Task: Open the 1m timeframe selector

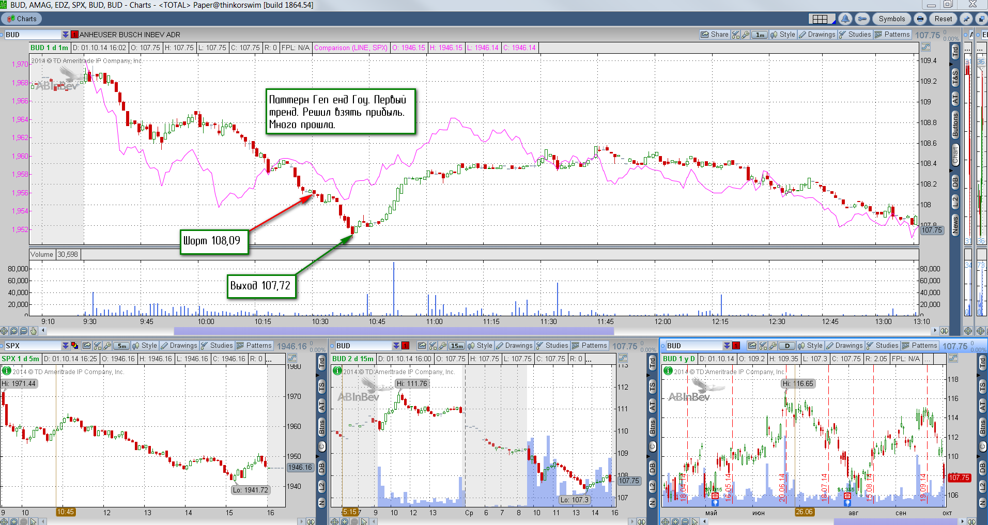Action: (x=760, y=35)
